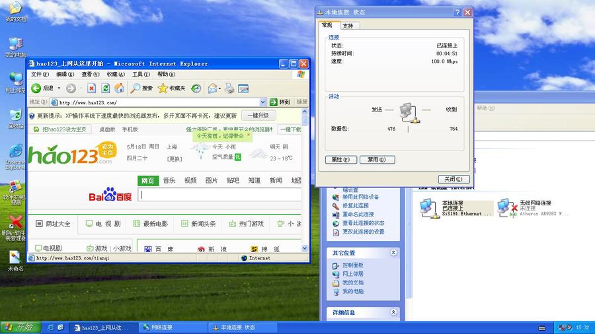This screenshot has width=595, height=334.
Task: Open the IE address bar dropdown
Action: [x=262, y=102]
